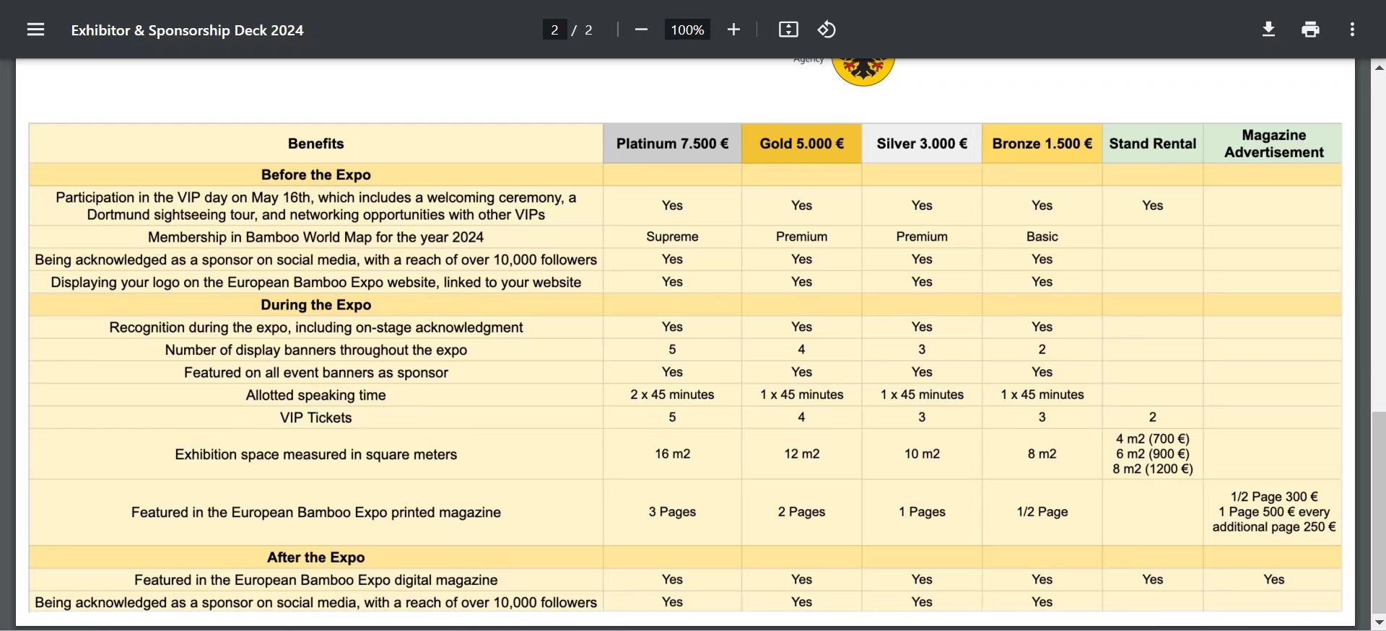The height and width of the screenshot is (631, 1386).
Task: Open the more actions menu
Action: (x=1352, y=30)
